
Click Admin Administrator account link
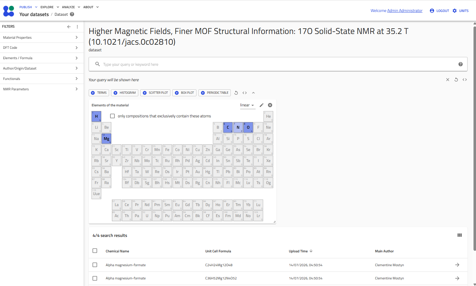405,11
